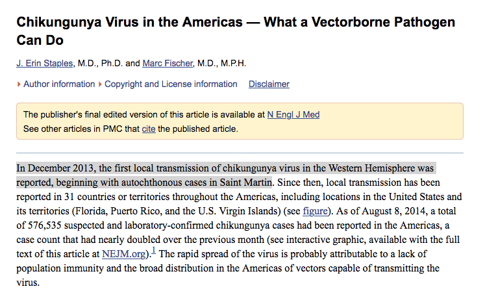This screenshot has width=485, height=304.
Task: Follow the N Engl J Med link
Action: click(293, 115)
